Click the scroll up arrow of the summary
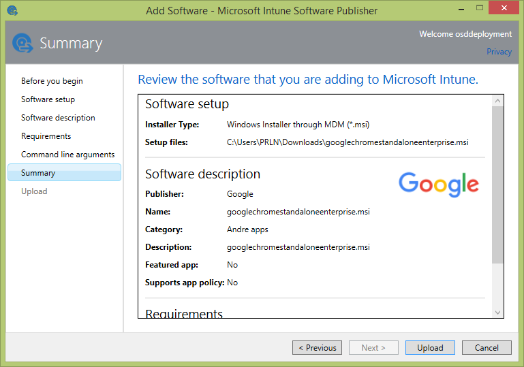This screenshot has width=524, height=367. (x=497, y=101)
